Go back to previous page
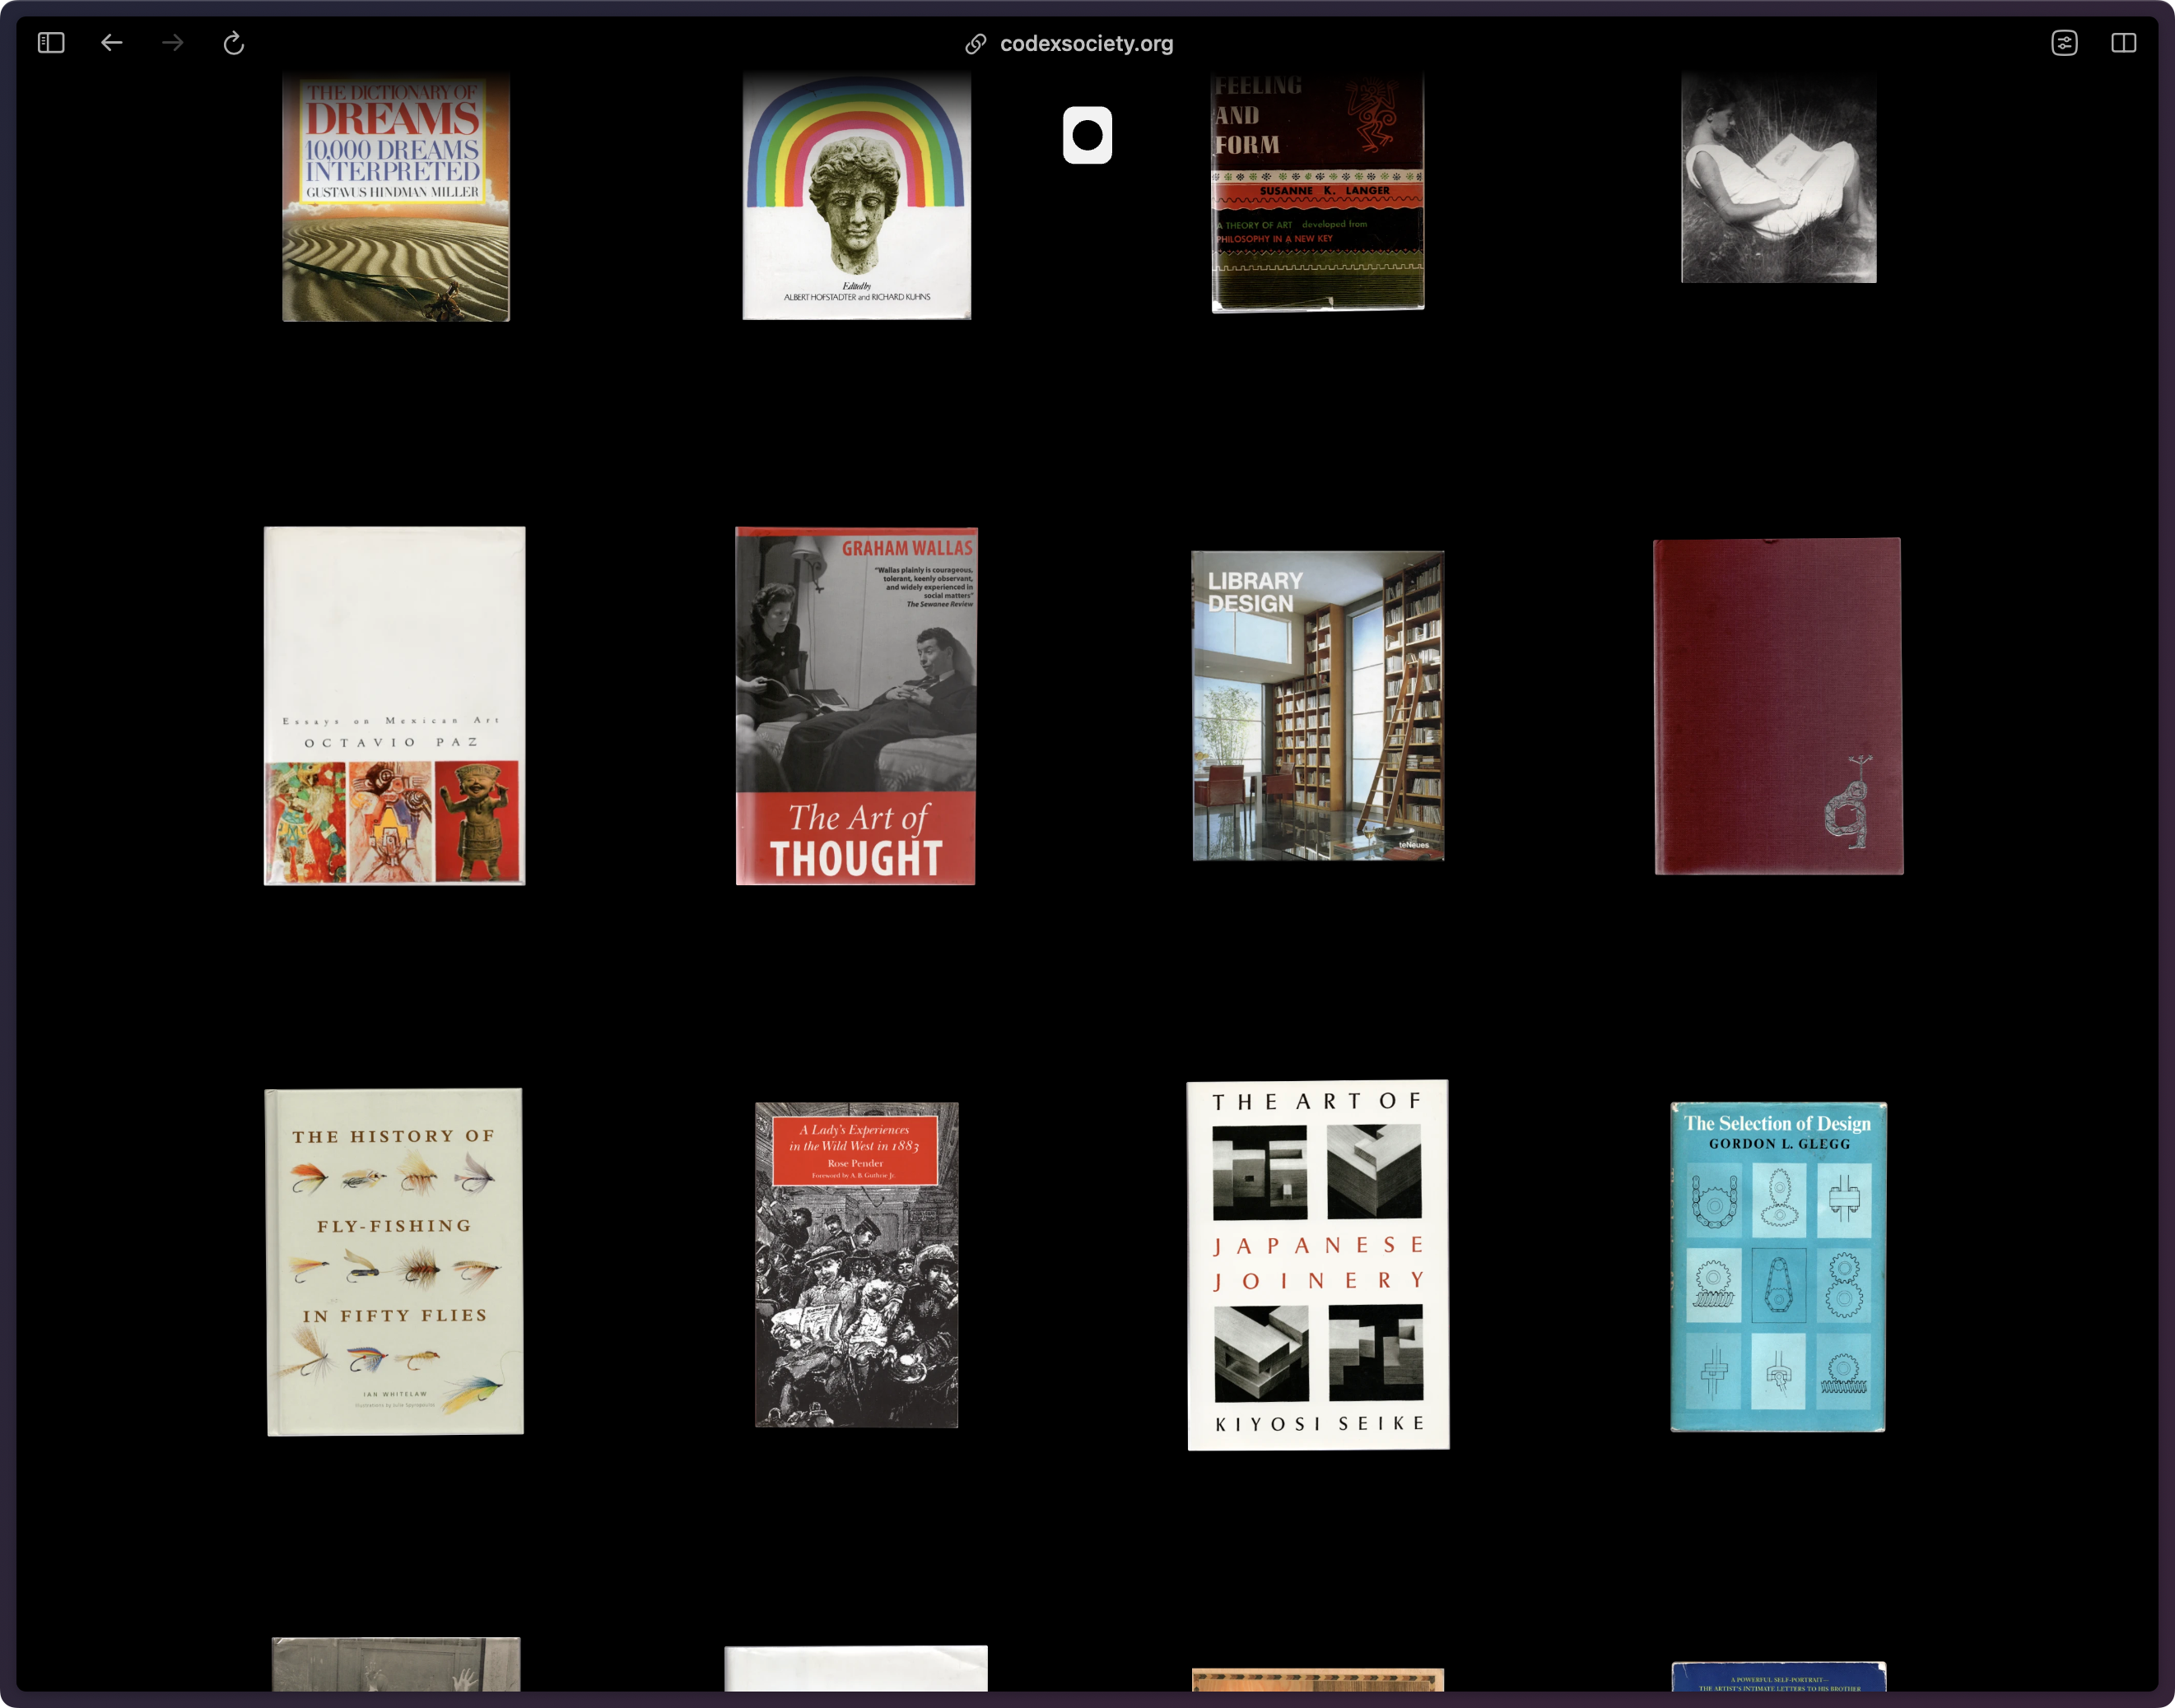 tap(112, 43)
